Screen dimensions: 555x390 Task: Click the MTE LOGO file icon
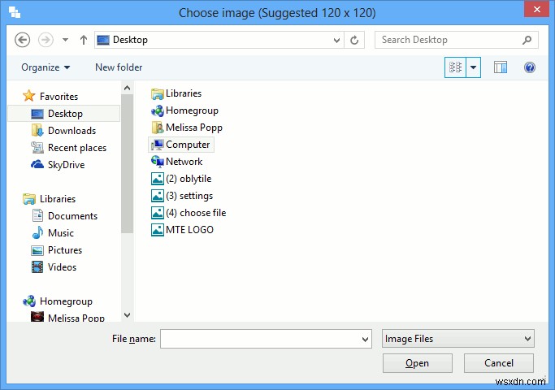pyautogui.click(x=157, y=230)
